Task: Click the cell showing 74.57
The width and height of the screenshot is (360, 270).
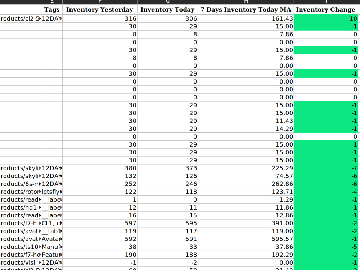Action: pyautogui.click(x=246, y=176)
